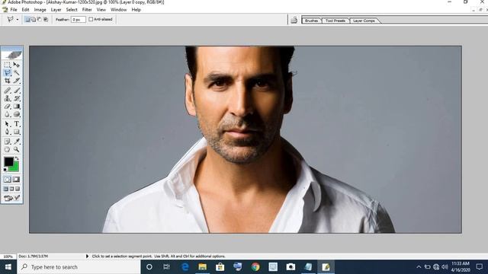Select the Blur tool
The height and width of the screenshot is (274, 488).
pos(8,114)
